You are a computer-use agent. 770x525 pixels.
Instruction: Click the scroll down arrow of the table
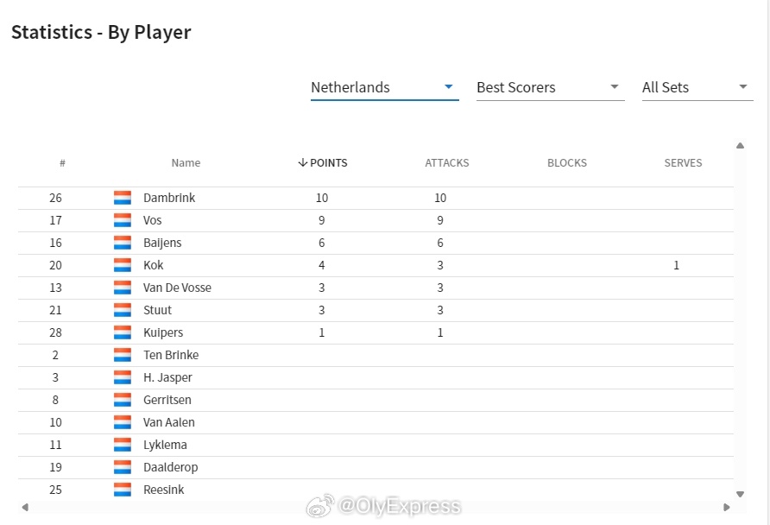point(740,494)
